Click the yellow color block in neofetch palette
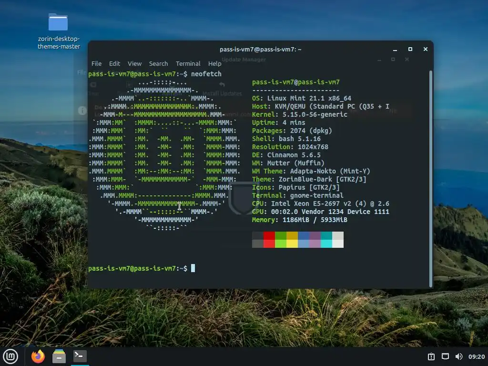The image size is (488, 366). pos(292,240)
